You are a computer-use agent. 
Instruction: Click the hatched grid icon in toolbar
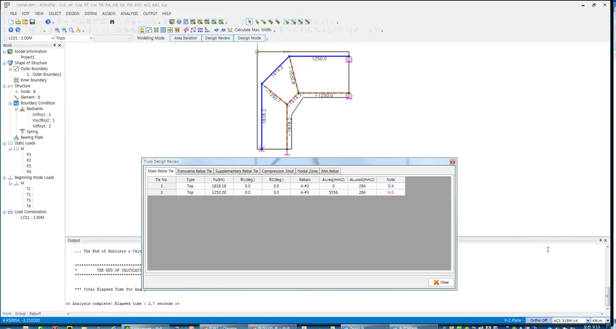tap(200, 30)
